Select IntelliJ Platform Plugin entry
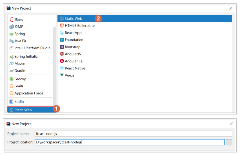This screenshot has height=155, width=240. tap(30, 48)
